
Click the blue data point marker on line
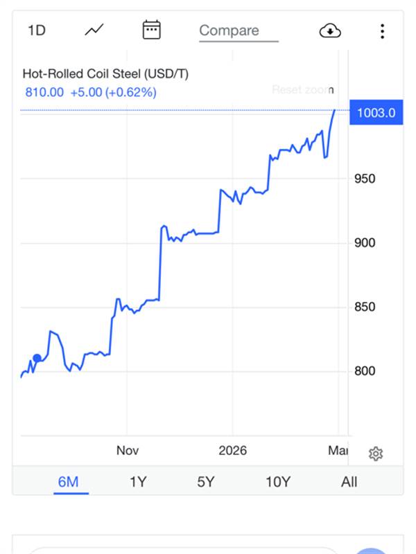(x=37, y=358)
